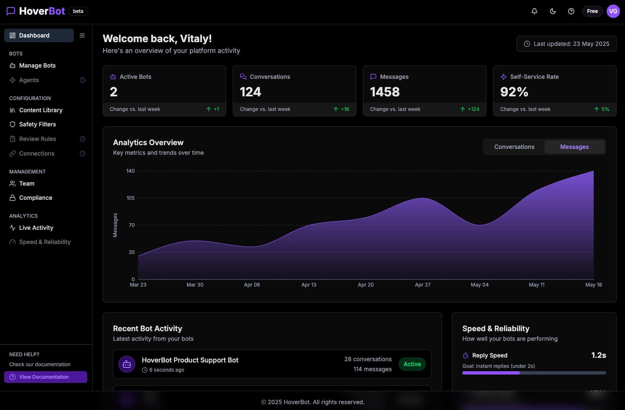Viewport: 625px width, 410px height.
Task: Switch analytics to the Conversations view
Action: 514,147
